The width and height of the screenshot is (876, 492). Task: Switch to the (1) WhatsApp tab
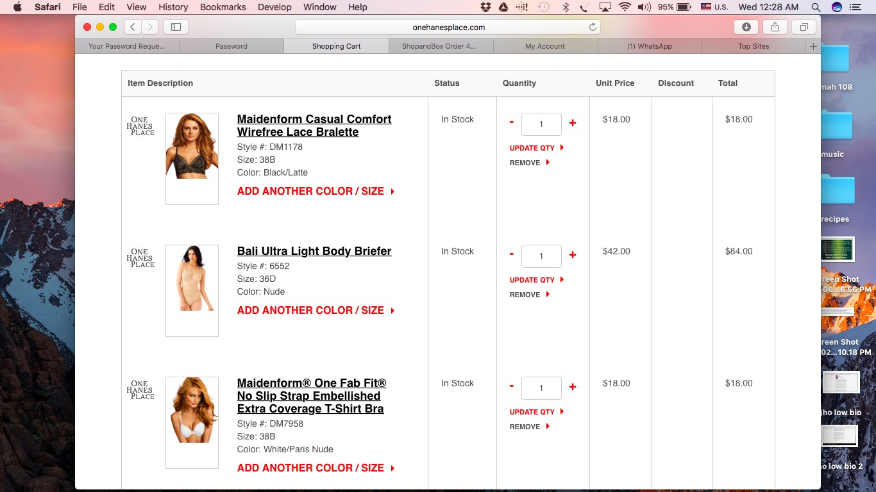coord(650,46)
